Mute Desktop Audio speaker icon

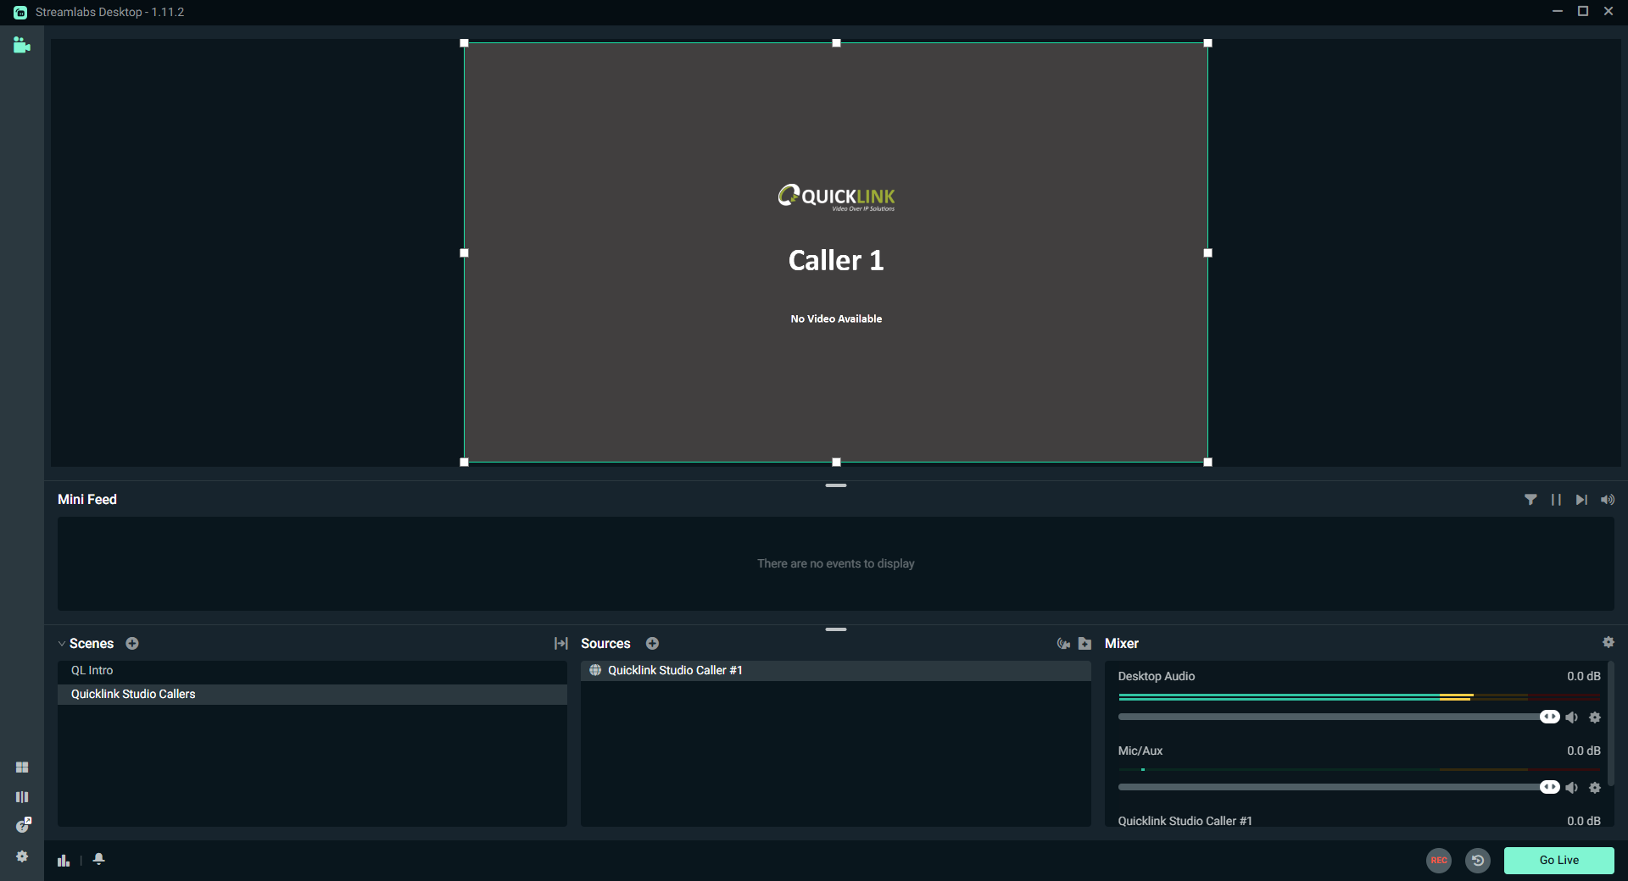click(x=1572, y=718)
